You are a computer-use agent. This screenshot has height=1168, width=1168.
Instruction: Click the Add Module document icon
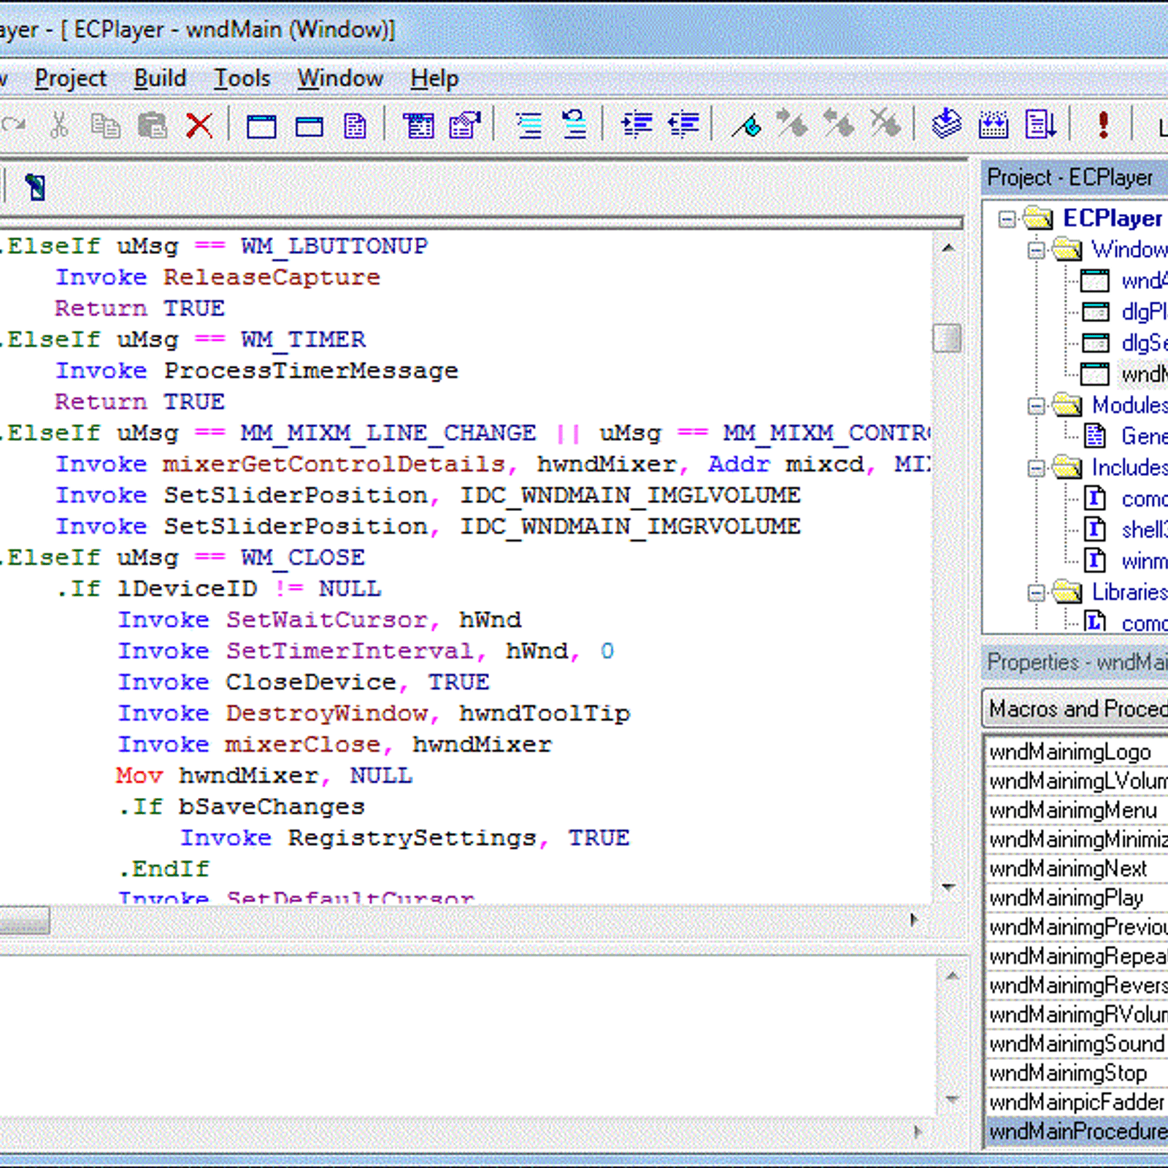pos(356,126)
